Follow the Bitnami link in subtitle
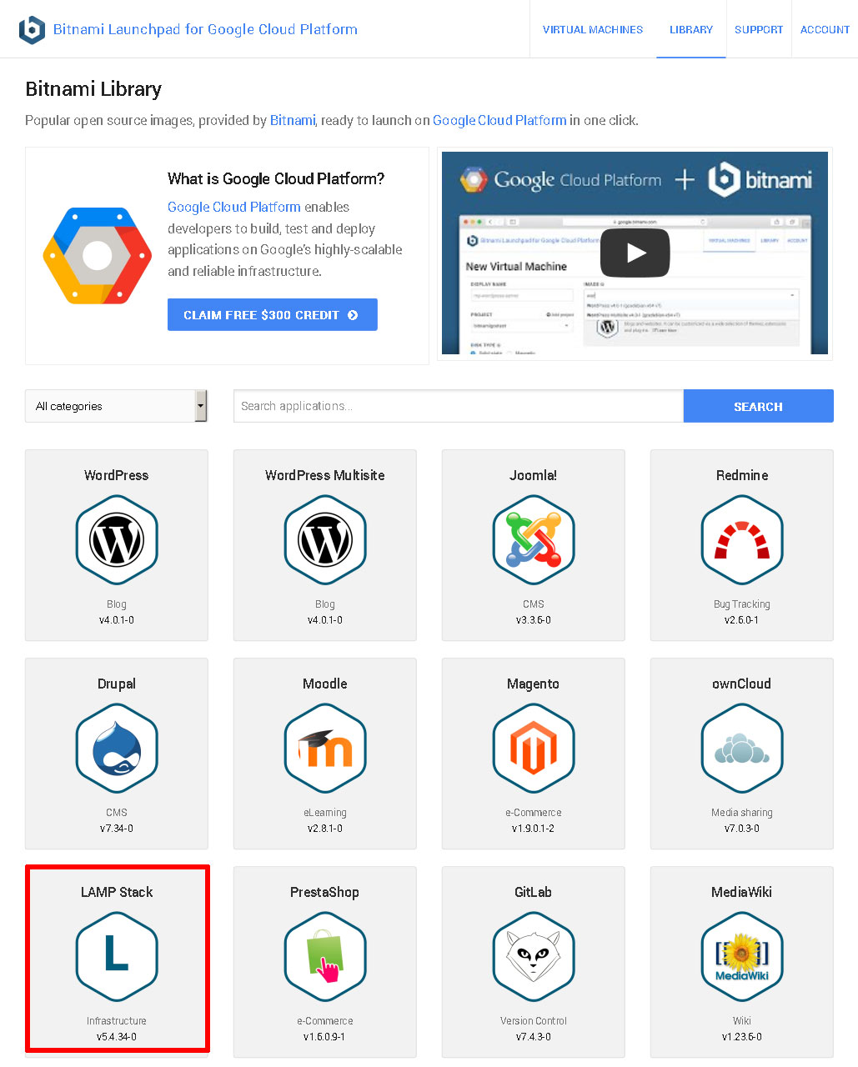 click(x=293, y=120)
